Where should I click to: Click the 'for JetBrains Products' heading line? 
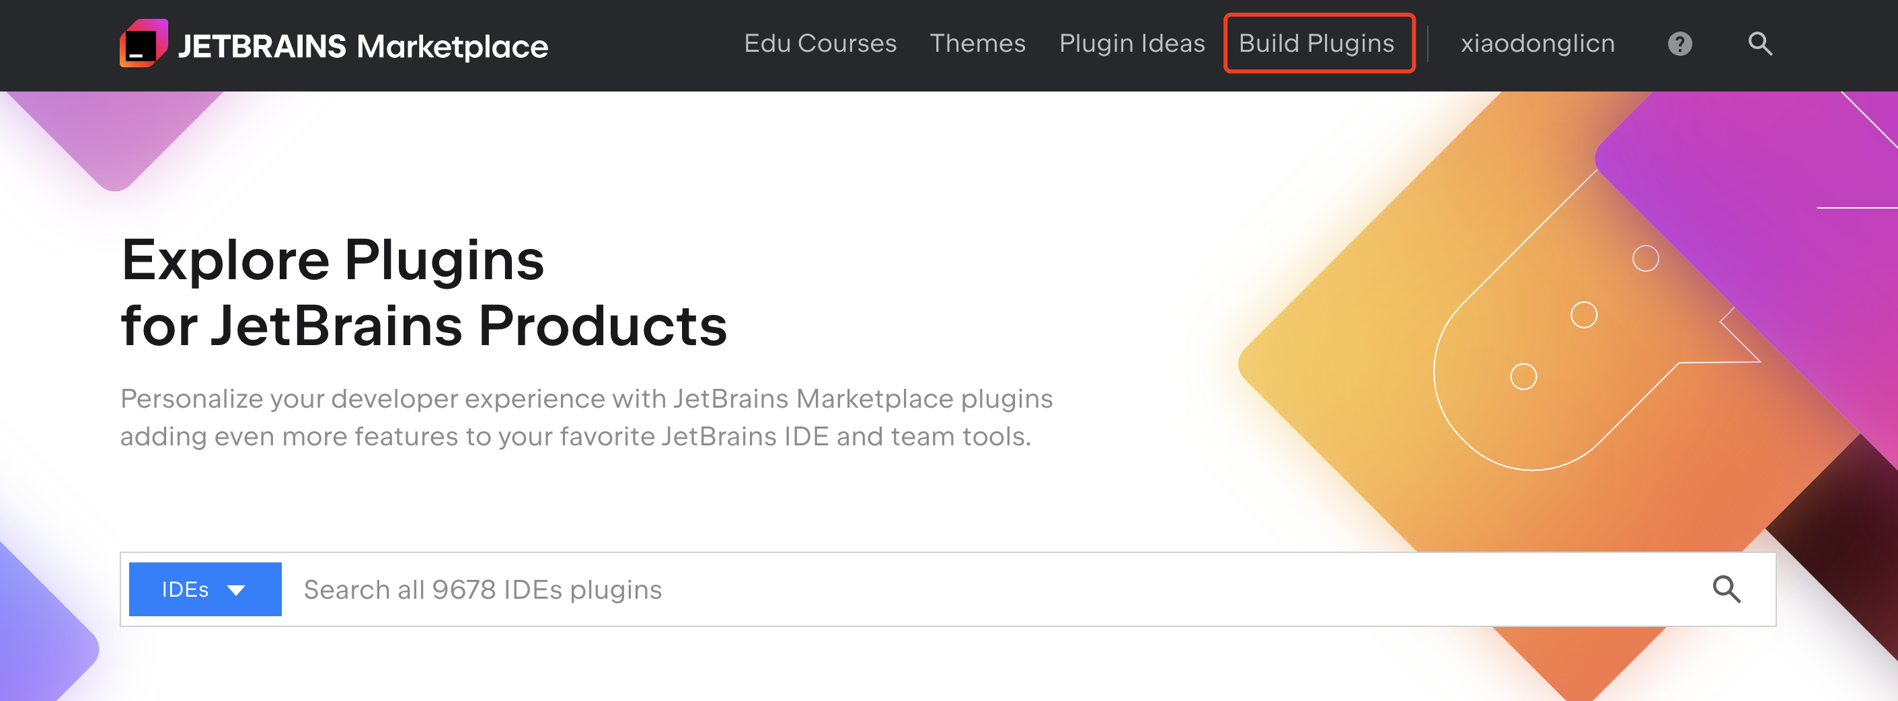(x=424, y=326)
